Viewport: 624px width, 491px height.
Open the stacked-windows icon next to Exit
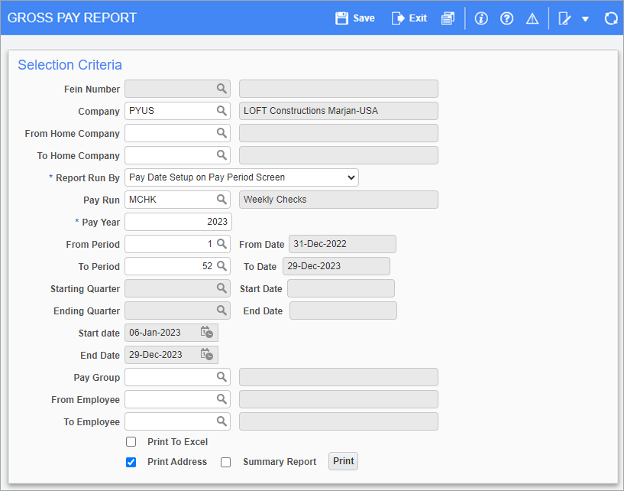[448, 18]
